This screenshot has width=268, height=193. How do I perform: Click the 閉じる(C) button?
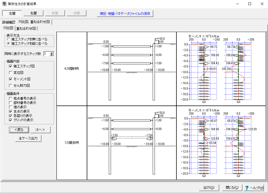[x=232, y=188]
